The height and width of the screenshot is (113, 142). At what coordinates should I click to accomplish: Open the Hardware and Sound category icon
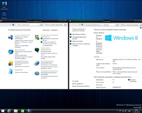[11, 63]
